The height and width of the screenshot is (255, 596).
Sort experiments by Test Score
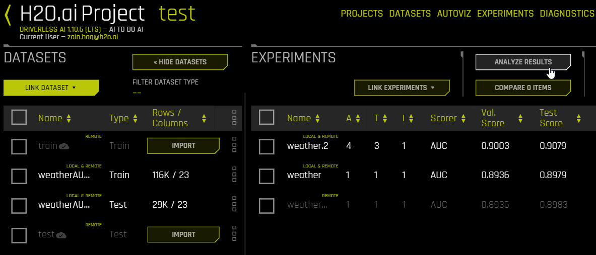[x=578, y=118]
